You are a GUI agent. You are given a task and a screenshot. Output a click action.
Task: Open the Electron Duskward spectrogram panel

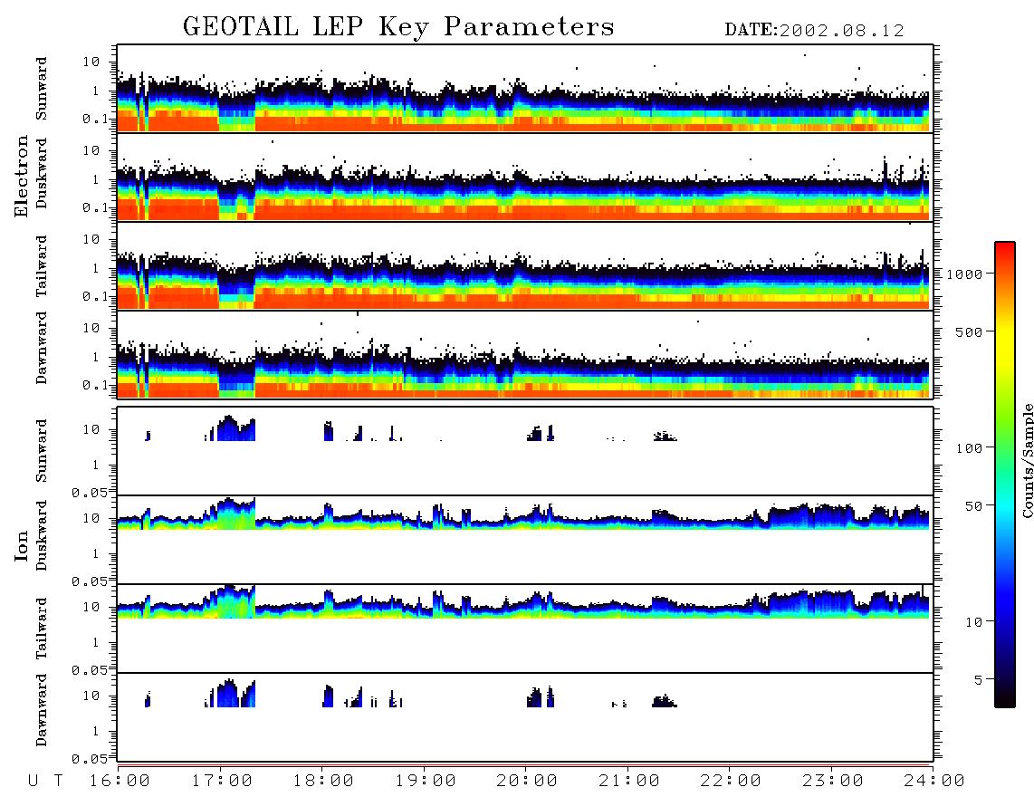[525, 177]
